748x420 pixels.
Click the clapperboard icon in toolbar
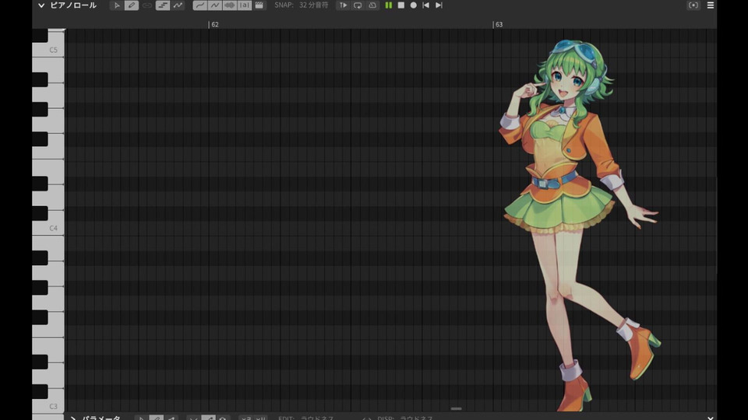click(x=259, y=5)
